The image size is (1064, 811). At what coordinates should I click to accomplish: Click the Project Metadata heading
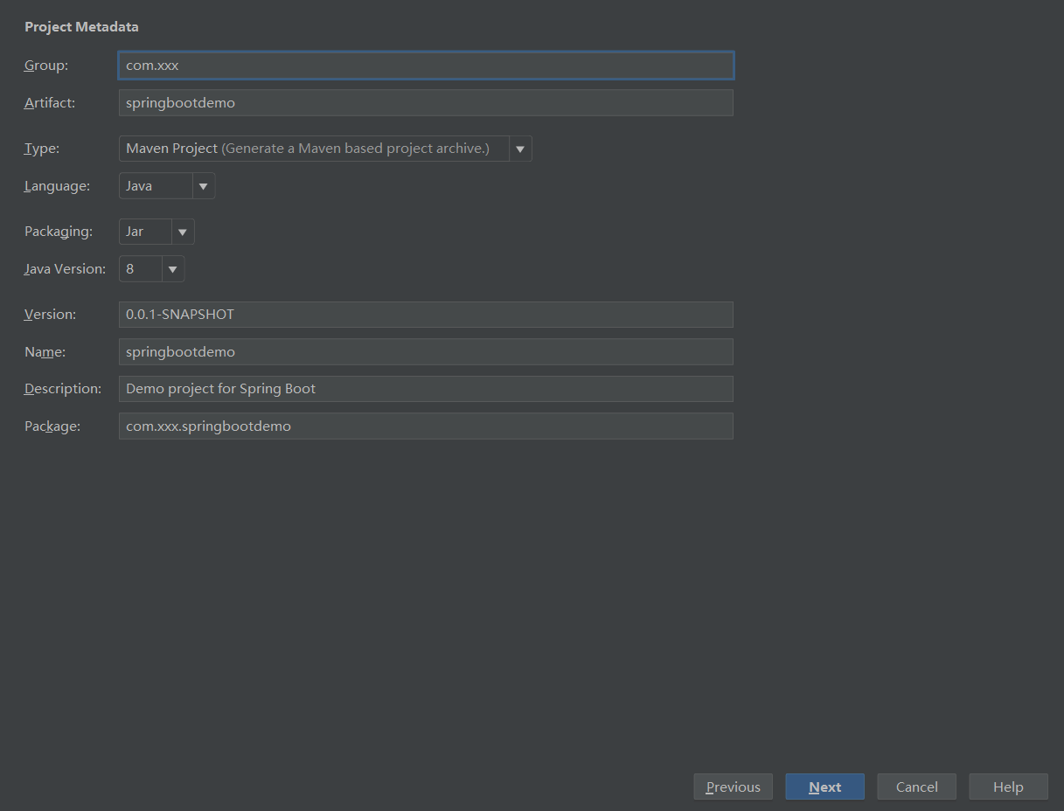point(81,27)
